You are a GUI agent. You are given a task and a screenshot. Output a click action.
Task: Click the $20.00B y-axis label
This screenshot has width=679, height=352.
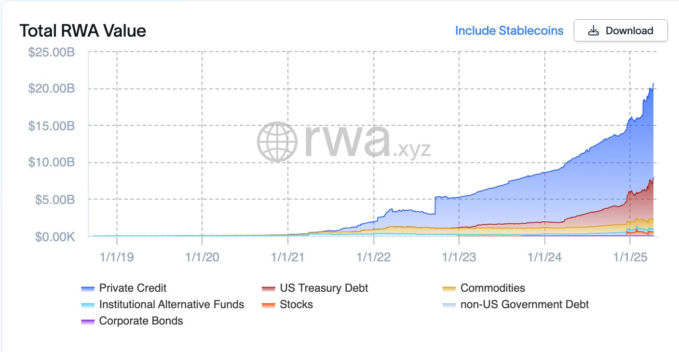(x=51, y=89)
